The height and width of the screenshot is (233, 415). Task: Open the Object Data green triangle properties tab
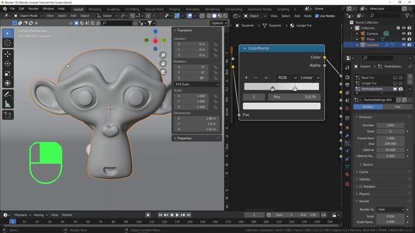coord(348,166)
